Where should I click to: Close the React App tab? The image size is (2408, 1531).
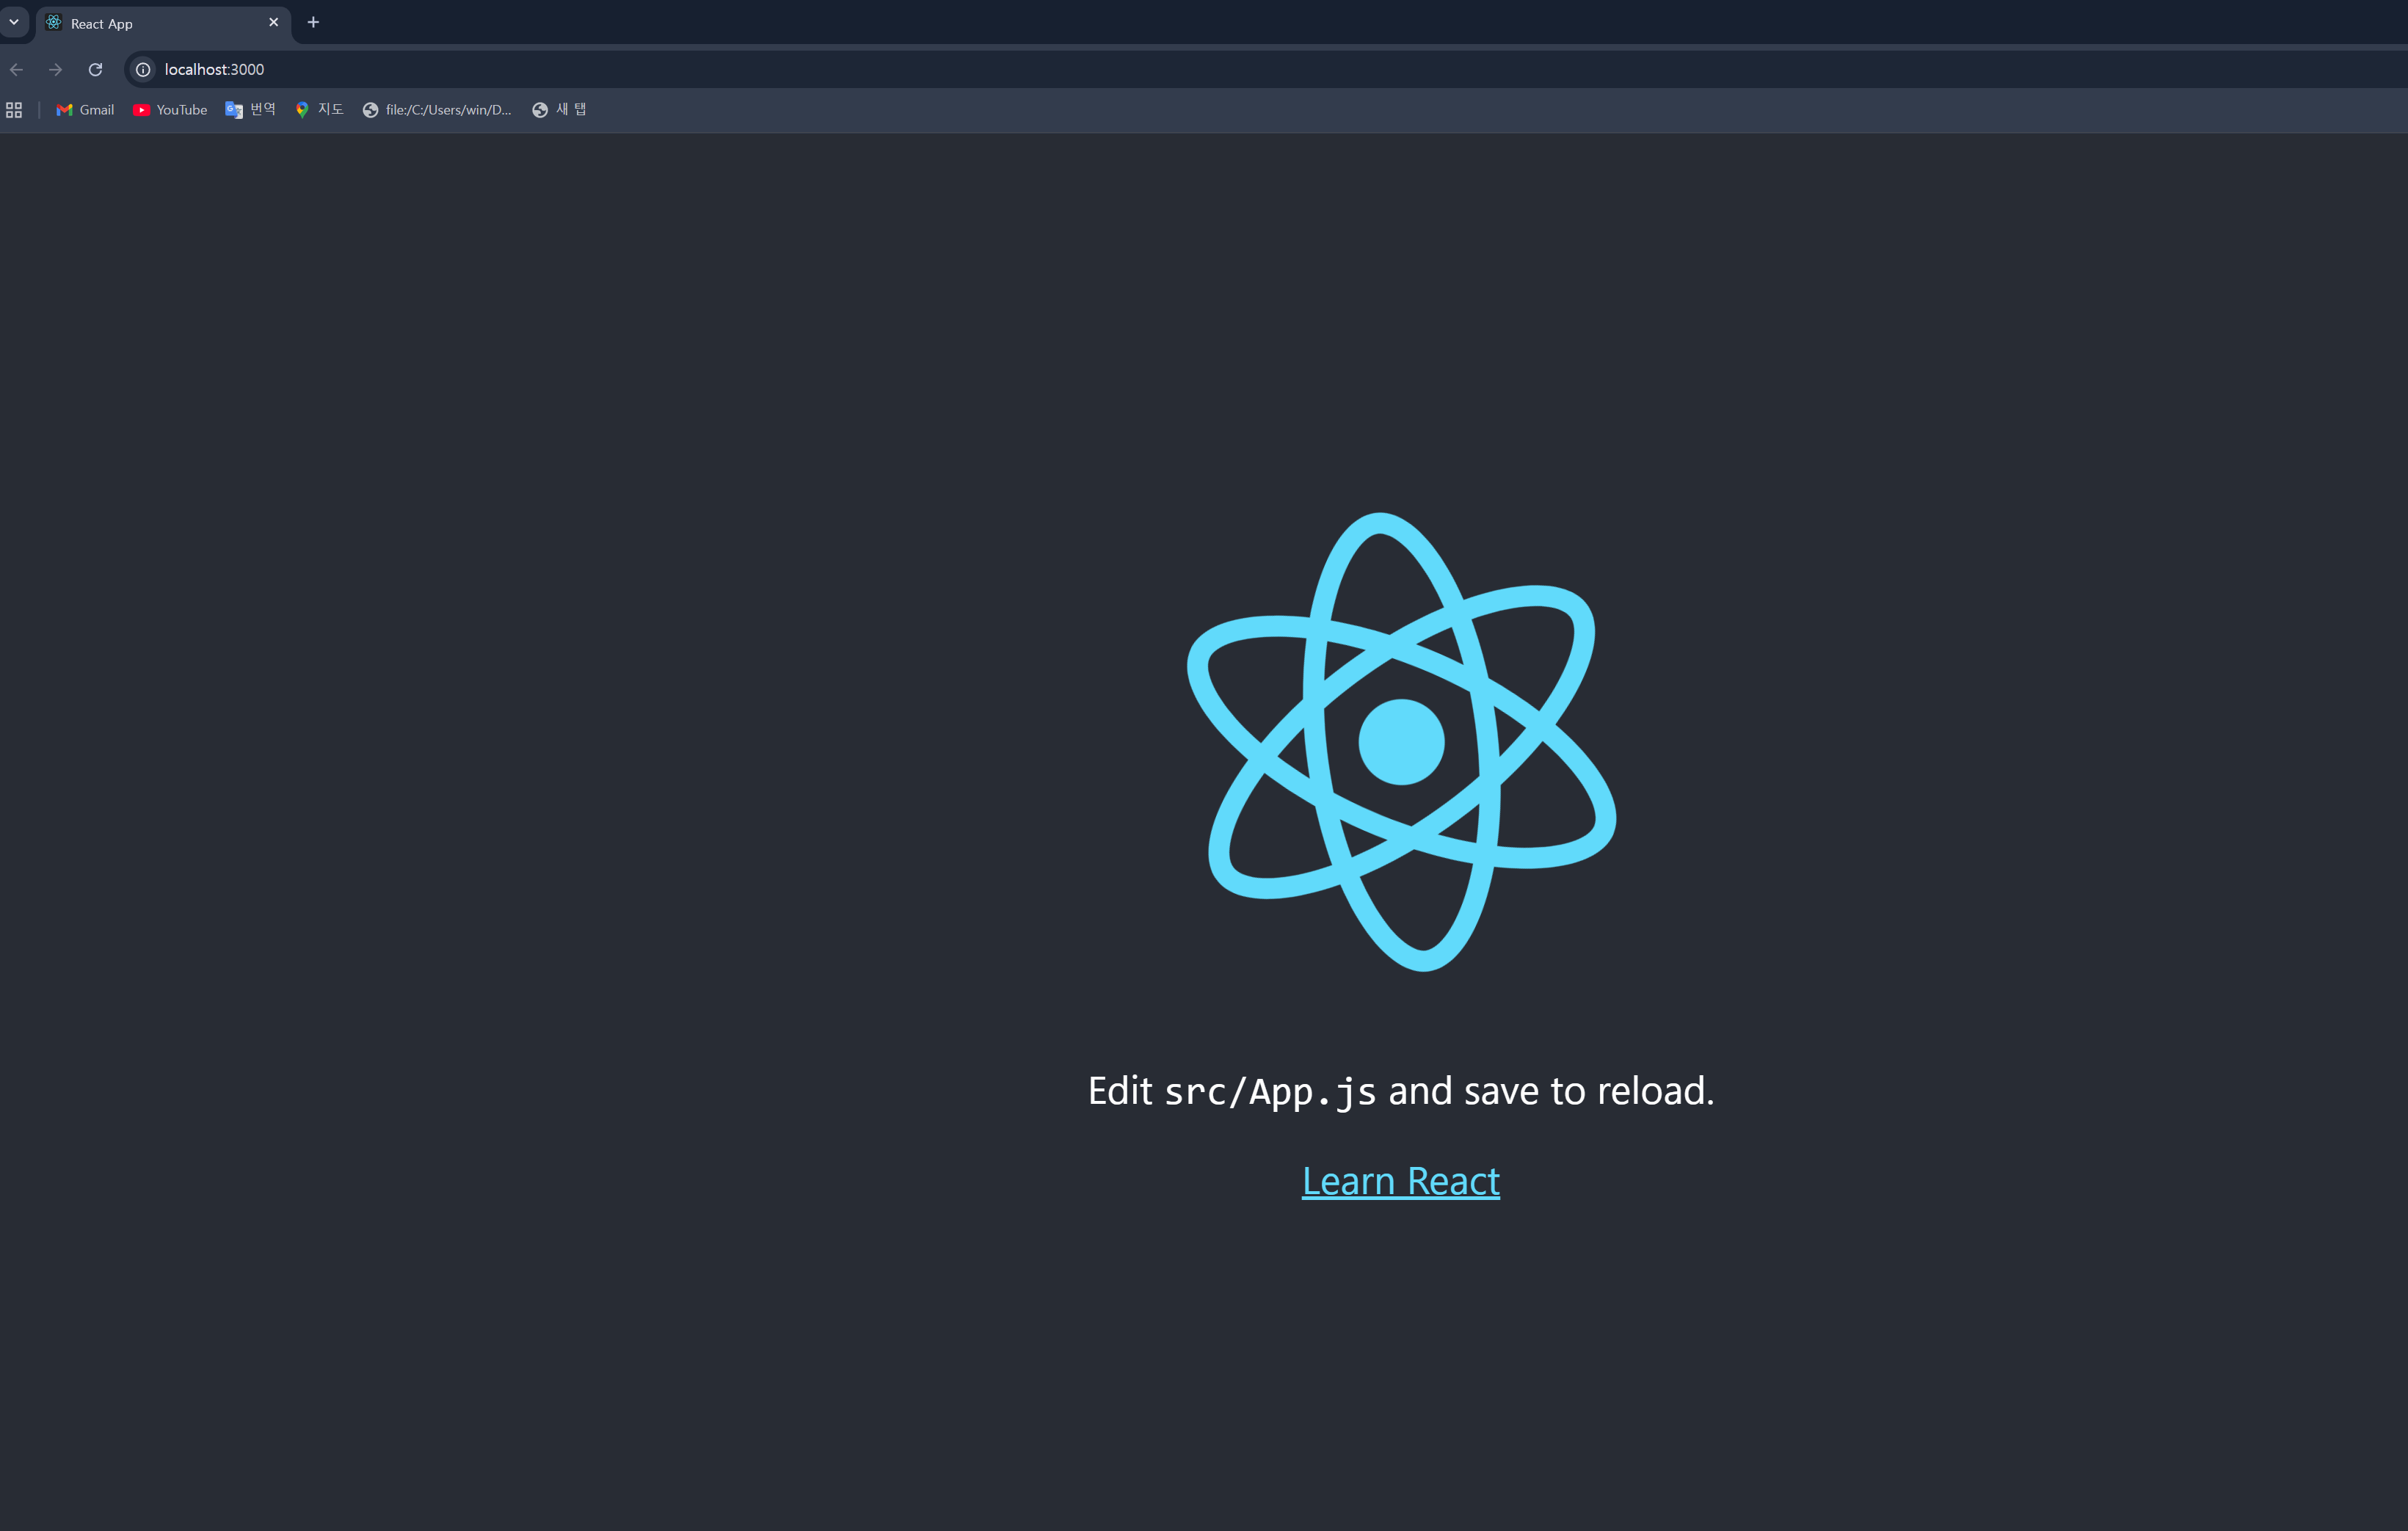point(273,22)
